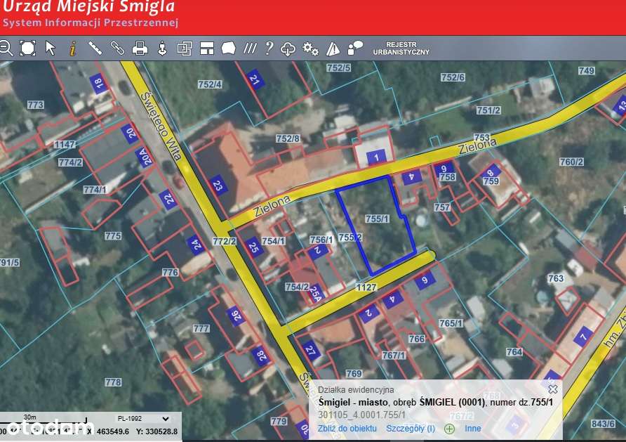The image size is (626, 442).
Task: Open the PL-1992 coordinate system dropdown
Action: click(143, 418)
